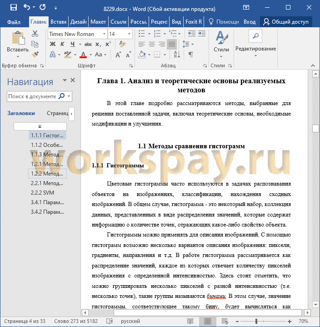
Task: Switch to the Дизайн ribbon tab
Action: (78, 22)
